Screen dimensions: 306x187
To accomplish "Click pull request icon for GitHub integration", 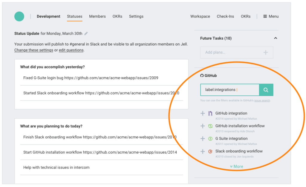I will tap(210, 113).
